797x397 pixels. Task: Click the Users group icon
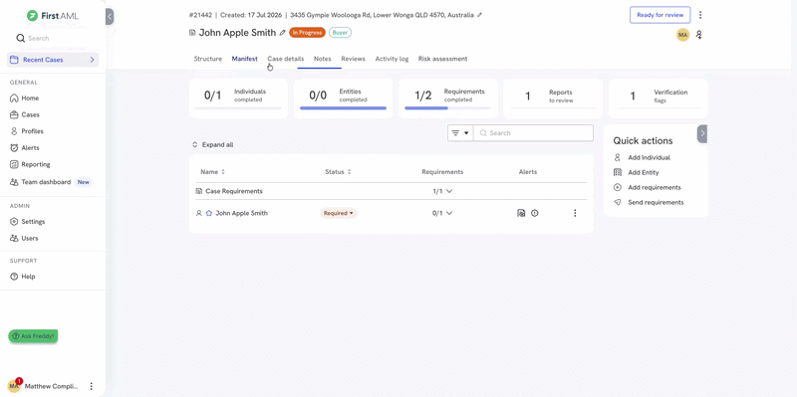tap(14, 238)
